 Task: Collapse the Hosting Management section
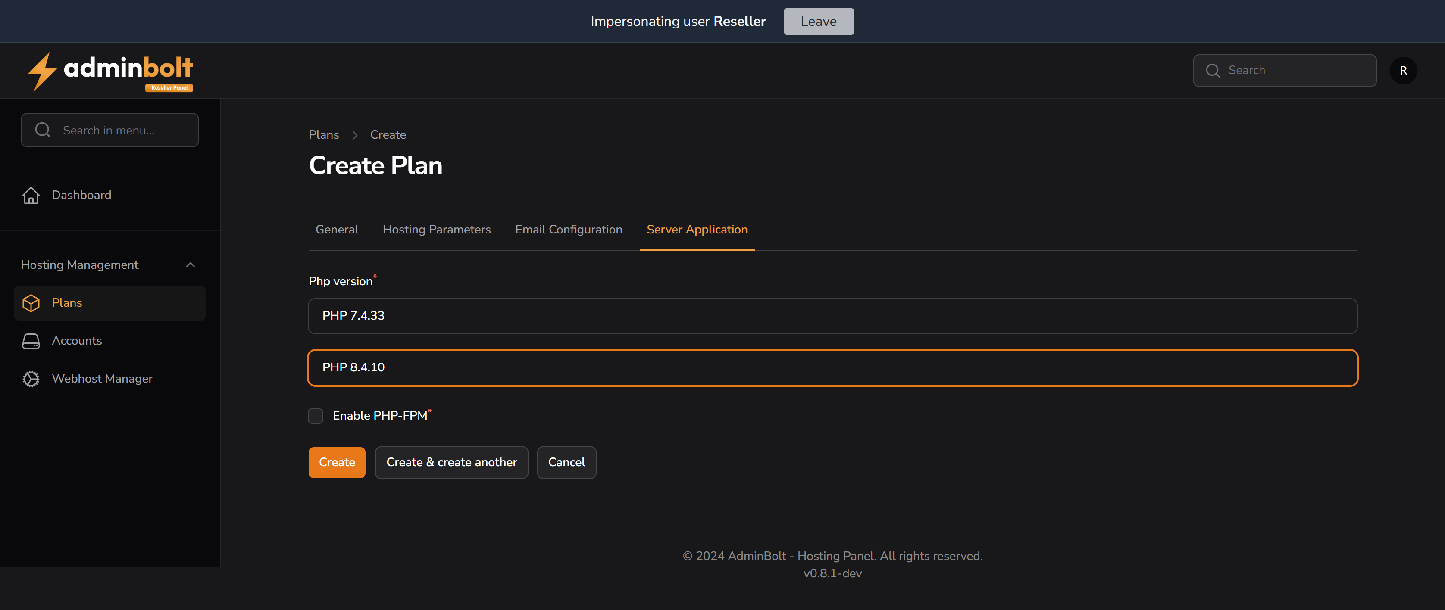click(190, 264)
